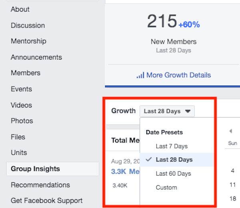240x208 pixels.
Task: Select Last 28 Days preset
Action: coord(174,160)
